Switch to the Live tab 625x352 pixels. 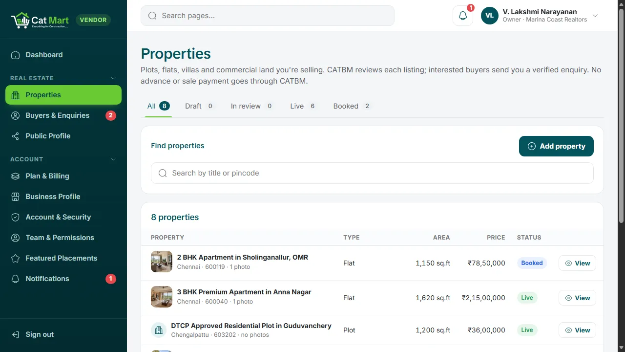305,106
